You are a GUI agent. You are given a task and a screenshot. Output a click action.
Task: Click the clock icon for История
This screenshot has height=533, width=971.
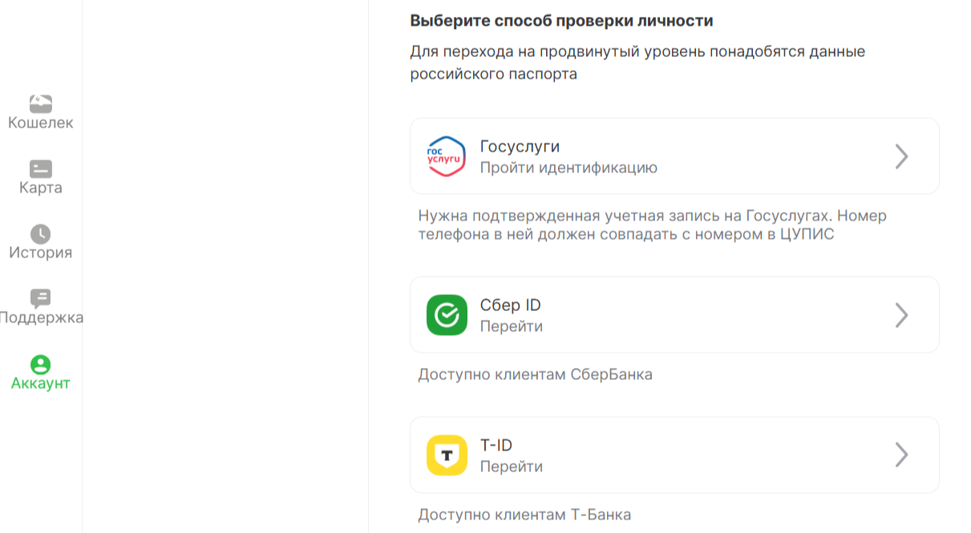pyautogui.click(x=40, y=233)
